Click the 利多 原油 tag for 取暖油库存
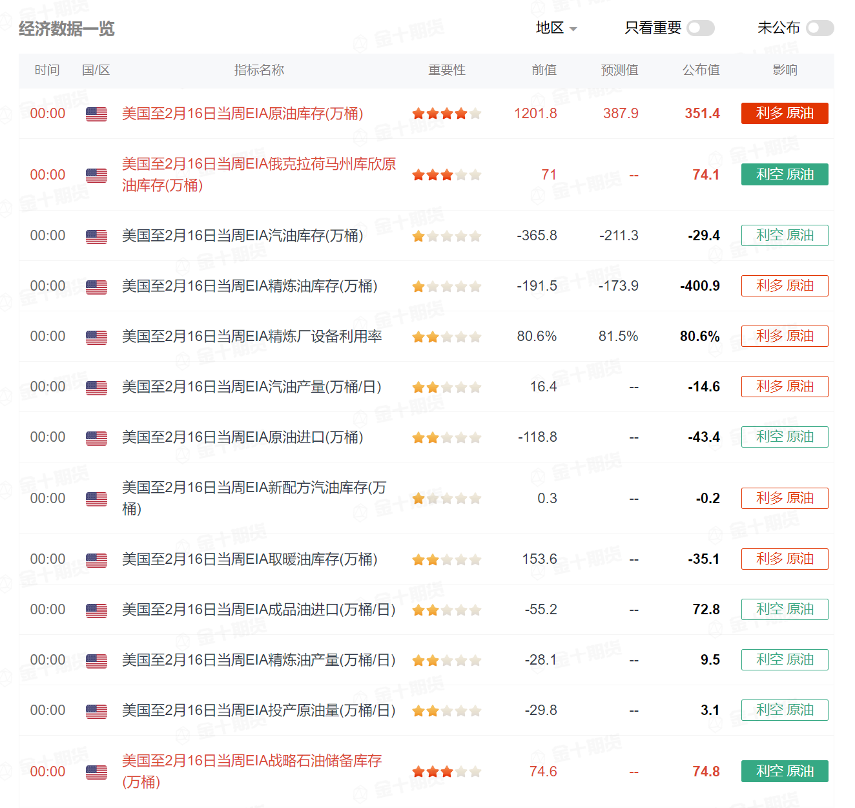 [x=785, y=559]
